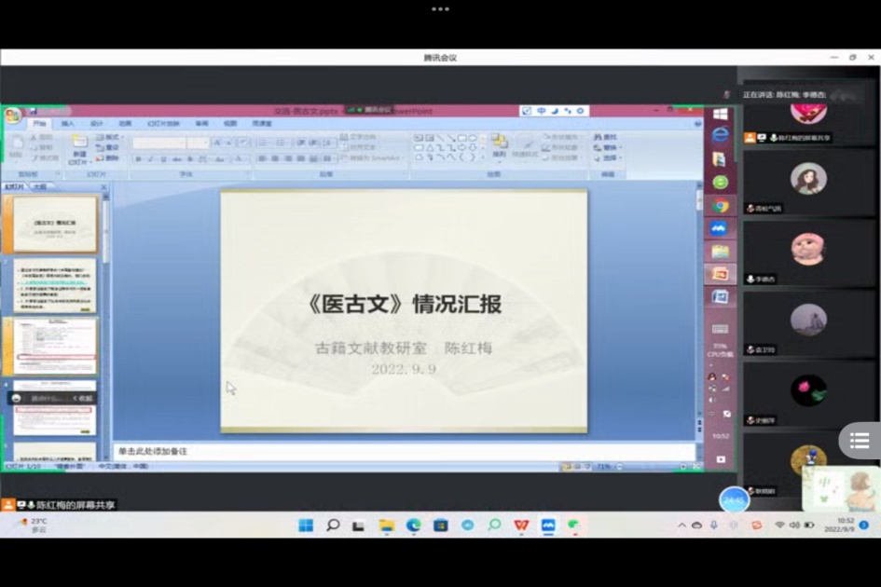This screenshot has height=587, width=881.
Task: Select the second slide thumbnail in the panel
Action: [x=54, y=285]
